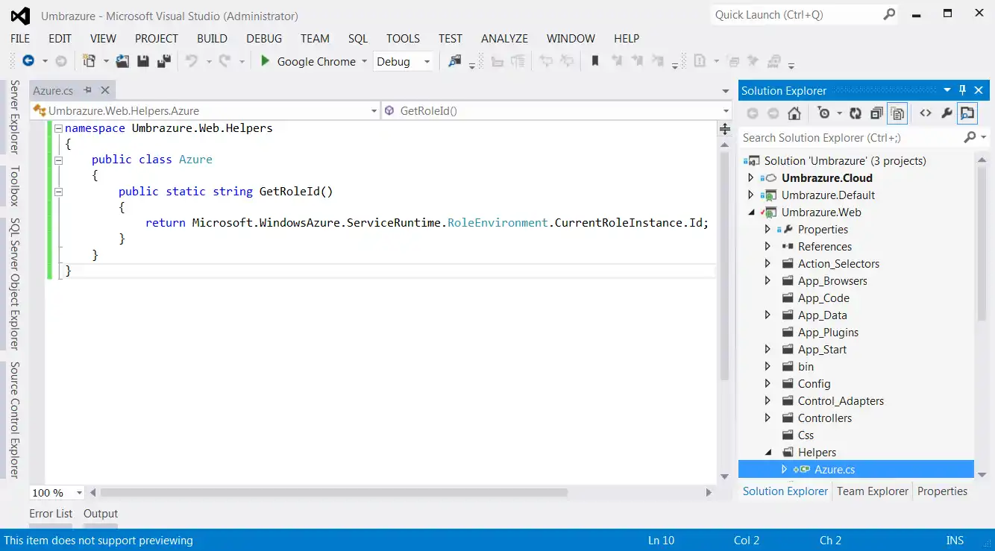Save Azure.cs with the Save icon

pos(143,61)
